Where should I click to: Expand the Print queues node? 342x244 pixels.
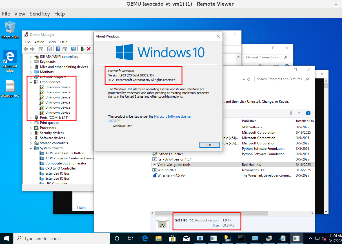click(31, 123)
